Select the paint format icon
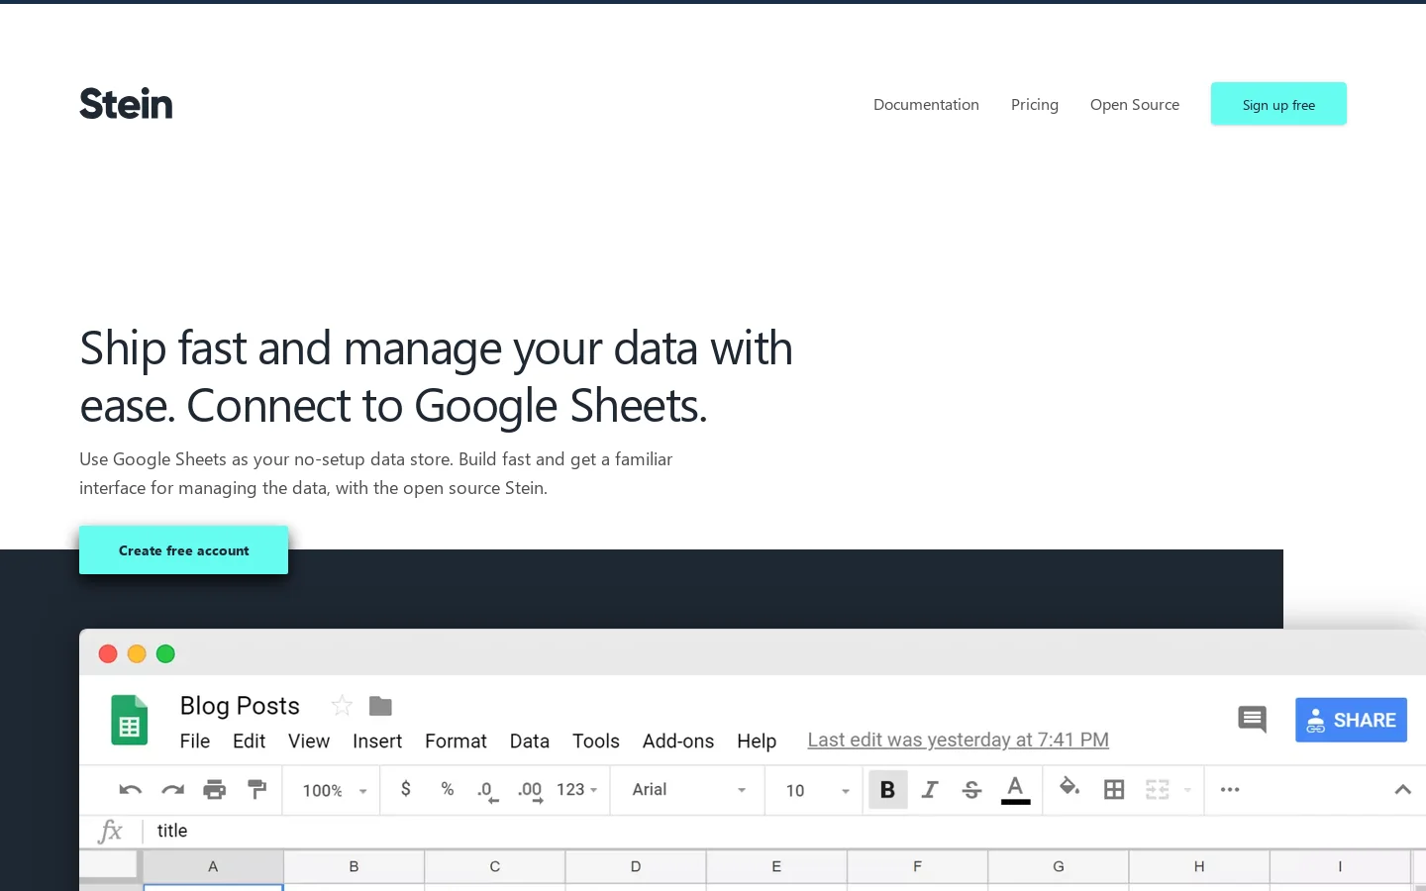 (x=256, y=789)
